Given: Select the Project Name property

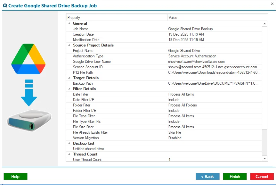Looking at the screenshot, I should pos(83,51).
